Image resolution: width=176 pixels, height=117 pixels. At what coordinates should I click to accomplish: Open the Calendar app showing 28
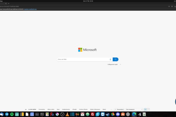coord(17,114)
